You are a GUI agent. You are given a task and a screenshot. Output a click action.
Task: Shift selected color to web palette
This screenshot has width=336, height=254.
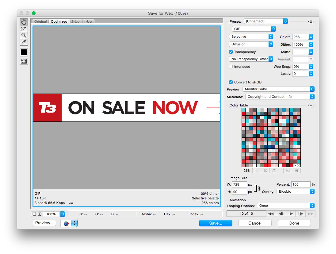[x=265, y=170]
